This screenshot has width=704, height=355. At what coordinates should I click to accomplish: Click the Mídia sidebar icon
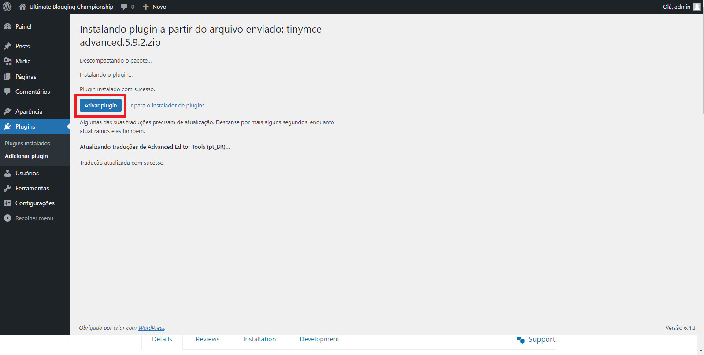click(7, 61)
